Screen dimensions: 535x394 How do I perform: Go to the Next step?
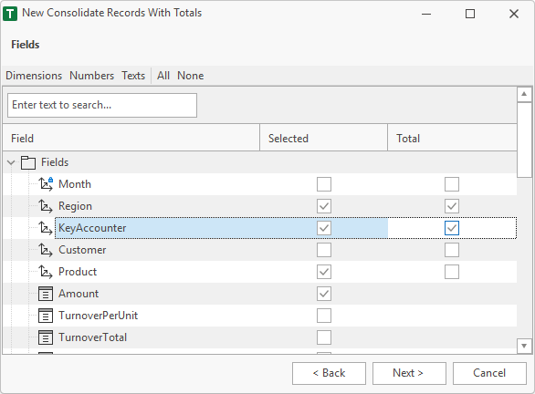(409, 373)
